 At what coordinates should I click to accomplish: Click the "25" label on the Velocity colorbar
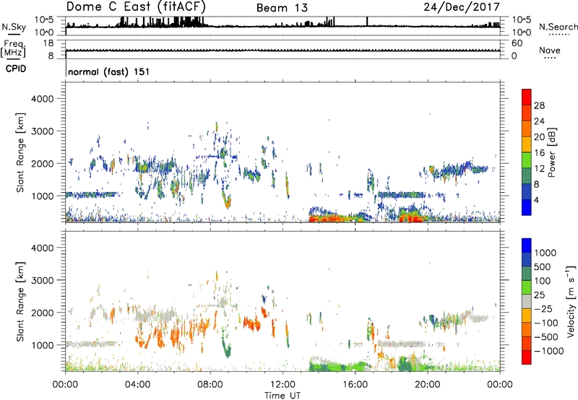pyautogui.click(x=539, y=295)
